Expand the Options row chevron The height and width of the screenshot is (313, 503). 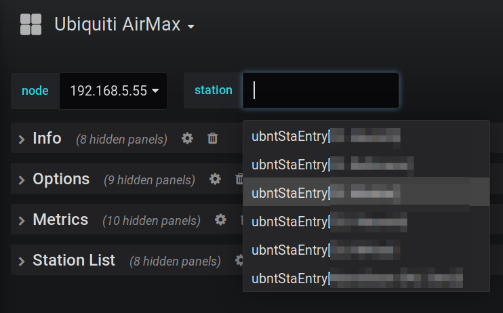[x=22, y=180]
